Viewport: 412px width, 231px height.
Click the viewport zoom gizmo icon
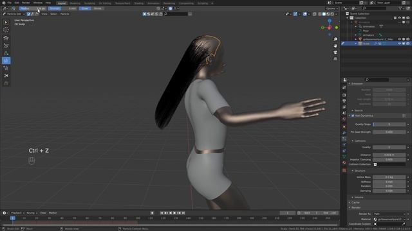(335, 39)
